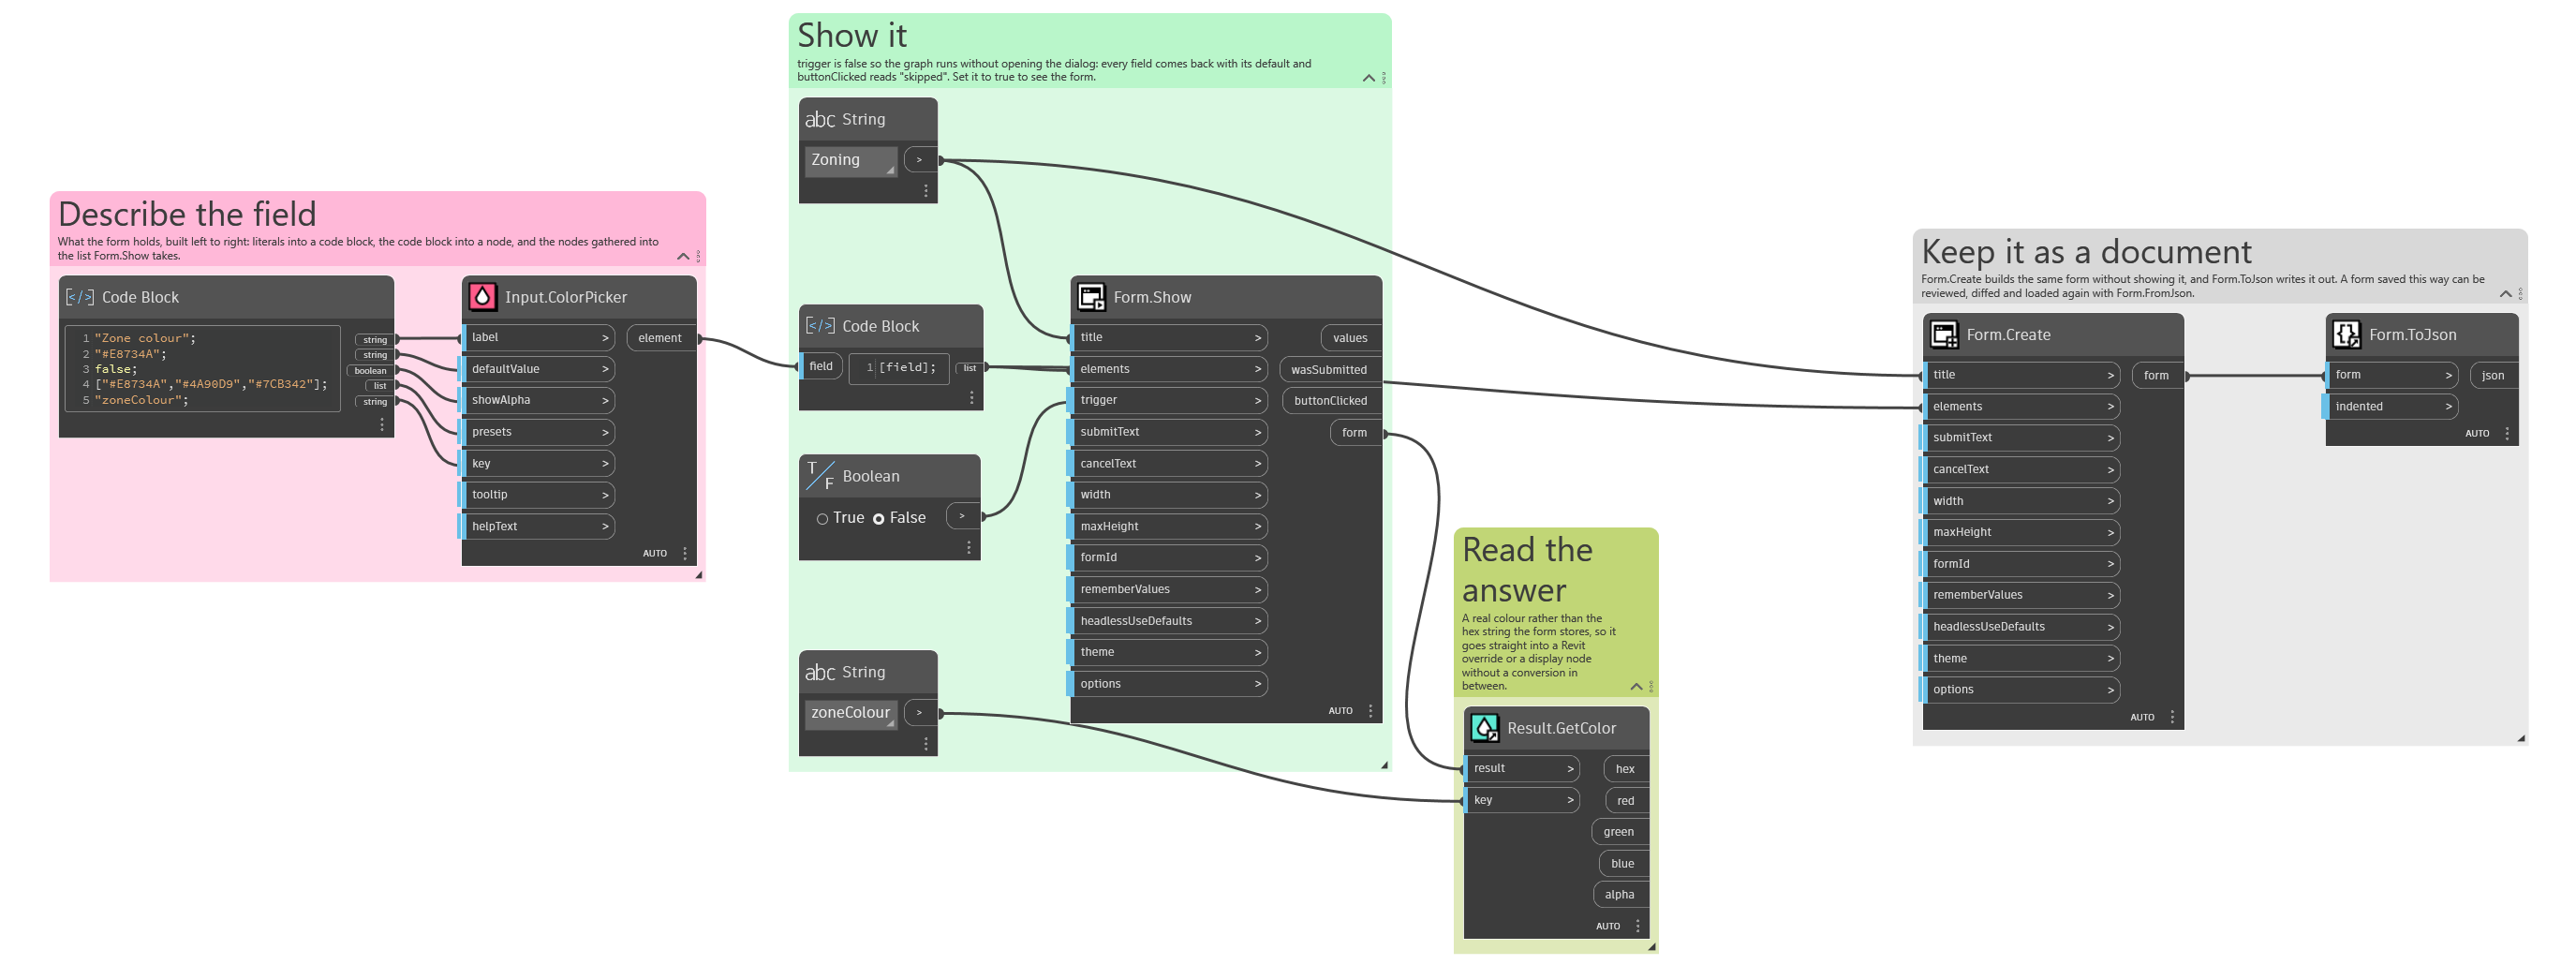Click the element output port of Input.ColorPicker
This screenshot has width=2576, height=965.
click(660, 338)
